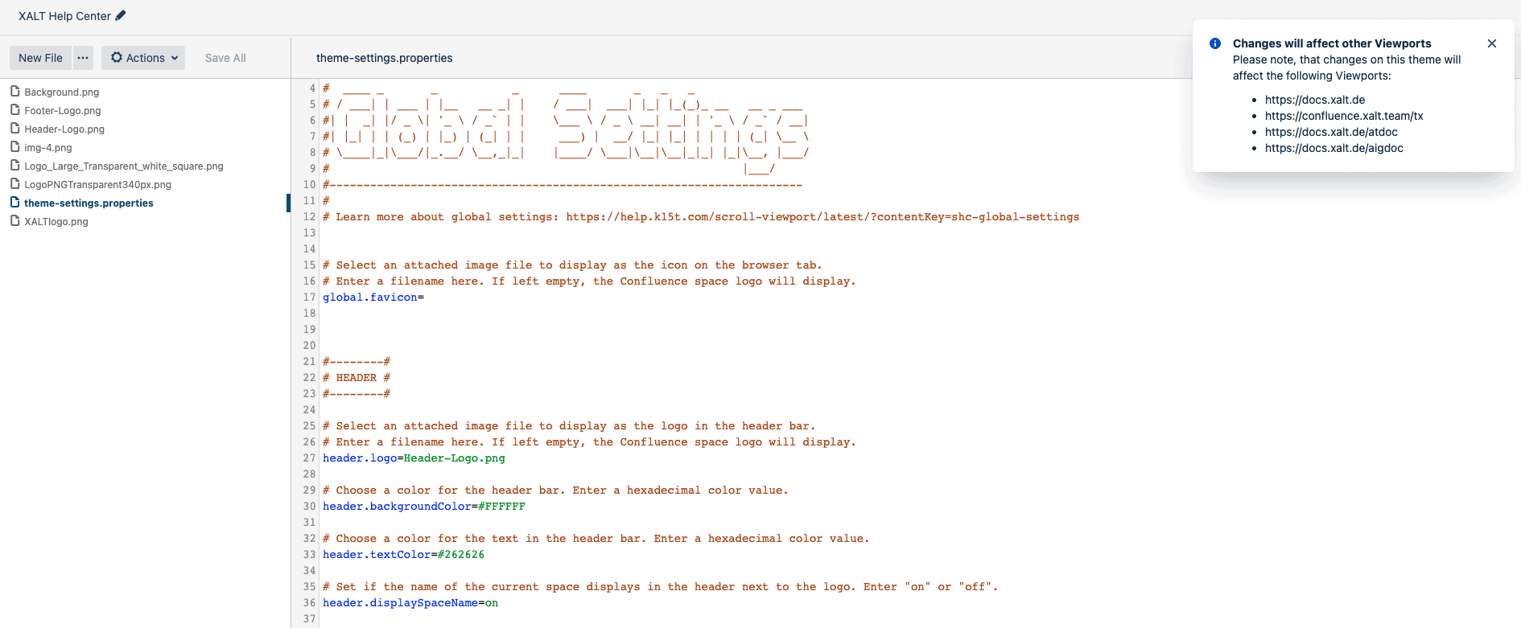The width and height of the screenshot is (1521, 628).
Task: Click the XALT Help Center title
Action: point(64,16)
